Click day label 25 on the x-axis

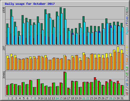coord(99,98)
